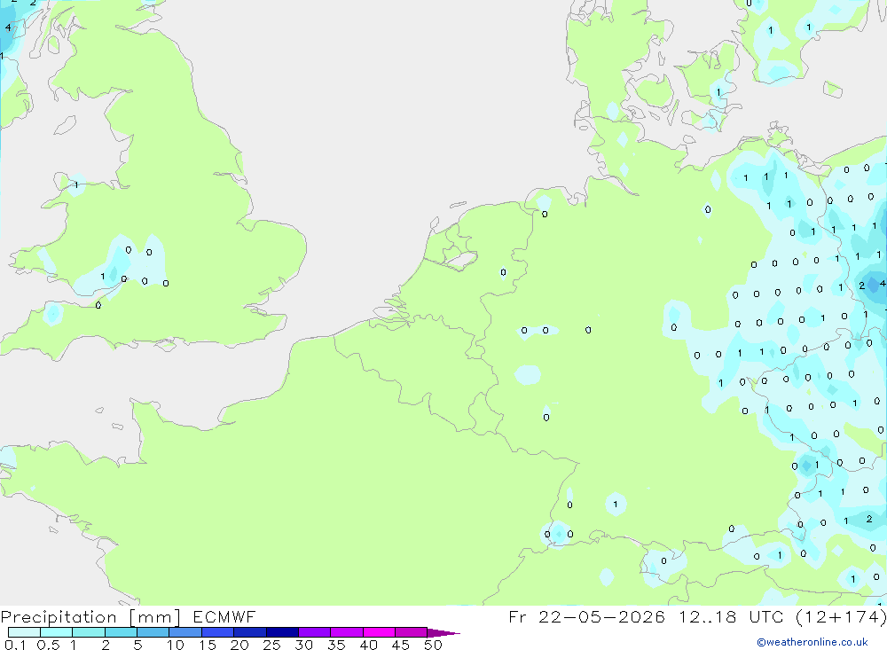Click the "(12+174)" forecast offset text
The image size is (887, 650).
pyautogui.click(x=841, y=617)
